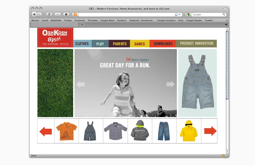Open the back/forward history dropdown arrow

click(x=43, y=14)
